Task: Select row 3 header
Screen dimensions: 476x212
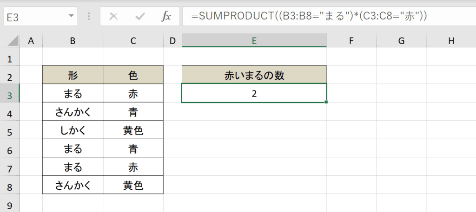Action: (x=10, y=94)
